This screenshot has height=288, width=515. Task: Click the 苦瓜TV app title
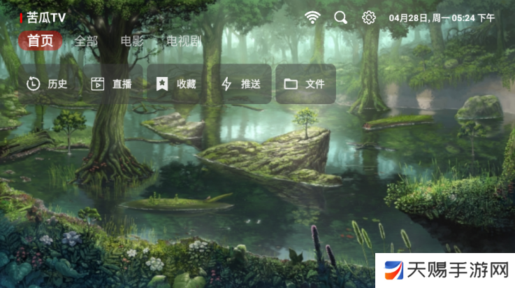pyautogui.click(x=46, y=17)
